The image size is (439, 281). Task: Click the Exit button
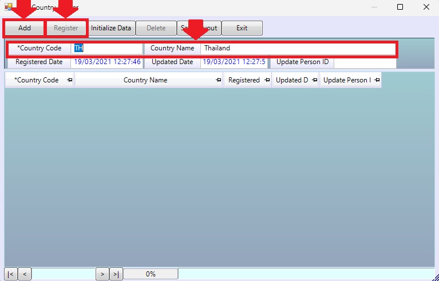242,28
